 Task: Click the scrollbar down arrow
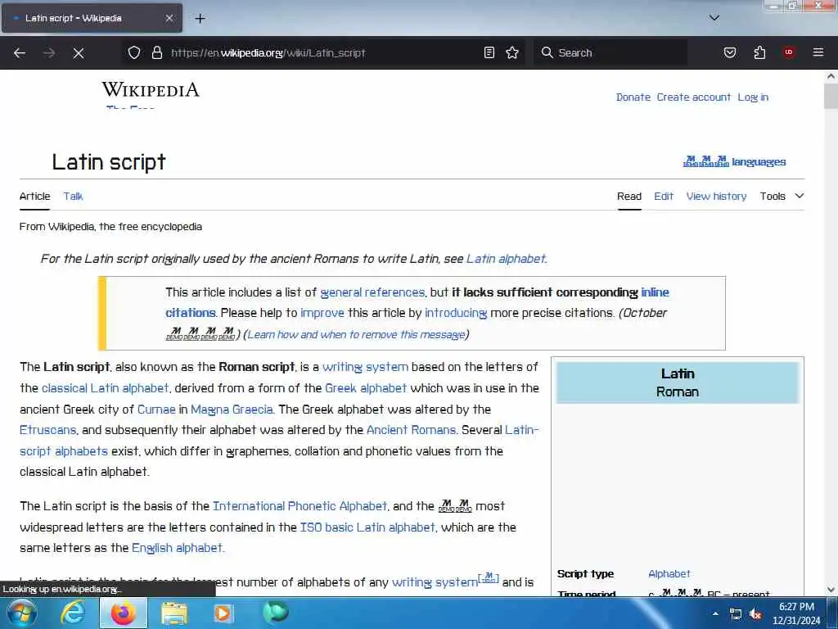tap(831, 590)
